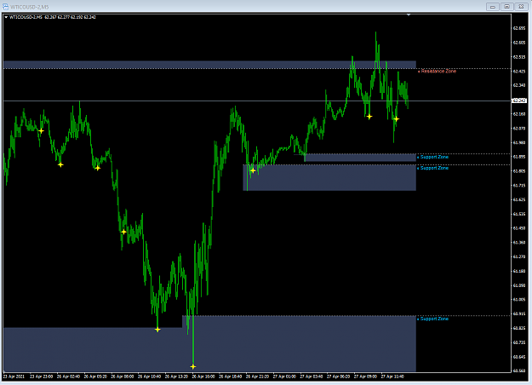Image resolution: width=532 pixels, height=385 pixels.
Task: Select the resistance zone rectangle at top
Action: (209, 65)
